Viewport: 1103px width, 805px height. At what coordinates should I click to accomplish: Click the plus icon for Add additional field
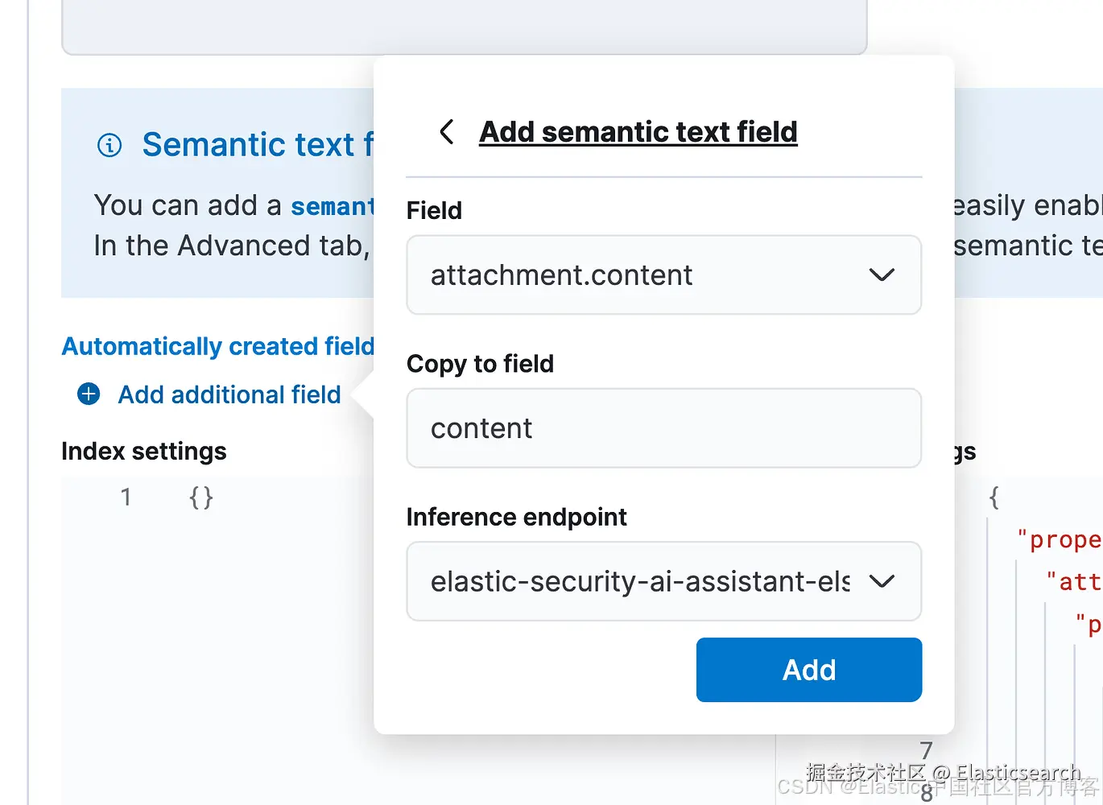pos(89,394)
